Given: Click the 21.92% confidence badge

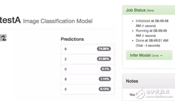Looking at the screenshot, I should (104, 59).
